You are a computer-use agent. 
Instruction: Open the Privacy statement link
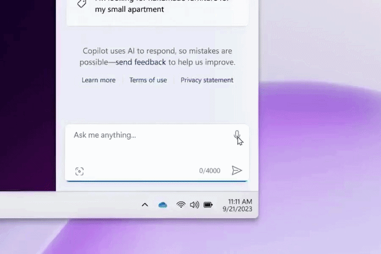[x=207, y=80]
